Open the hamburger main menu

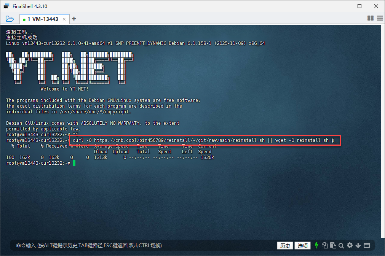tap(380, 18)
